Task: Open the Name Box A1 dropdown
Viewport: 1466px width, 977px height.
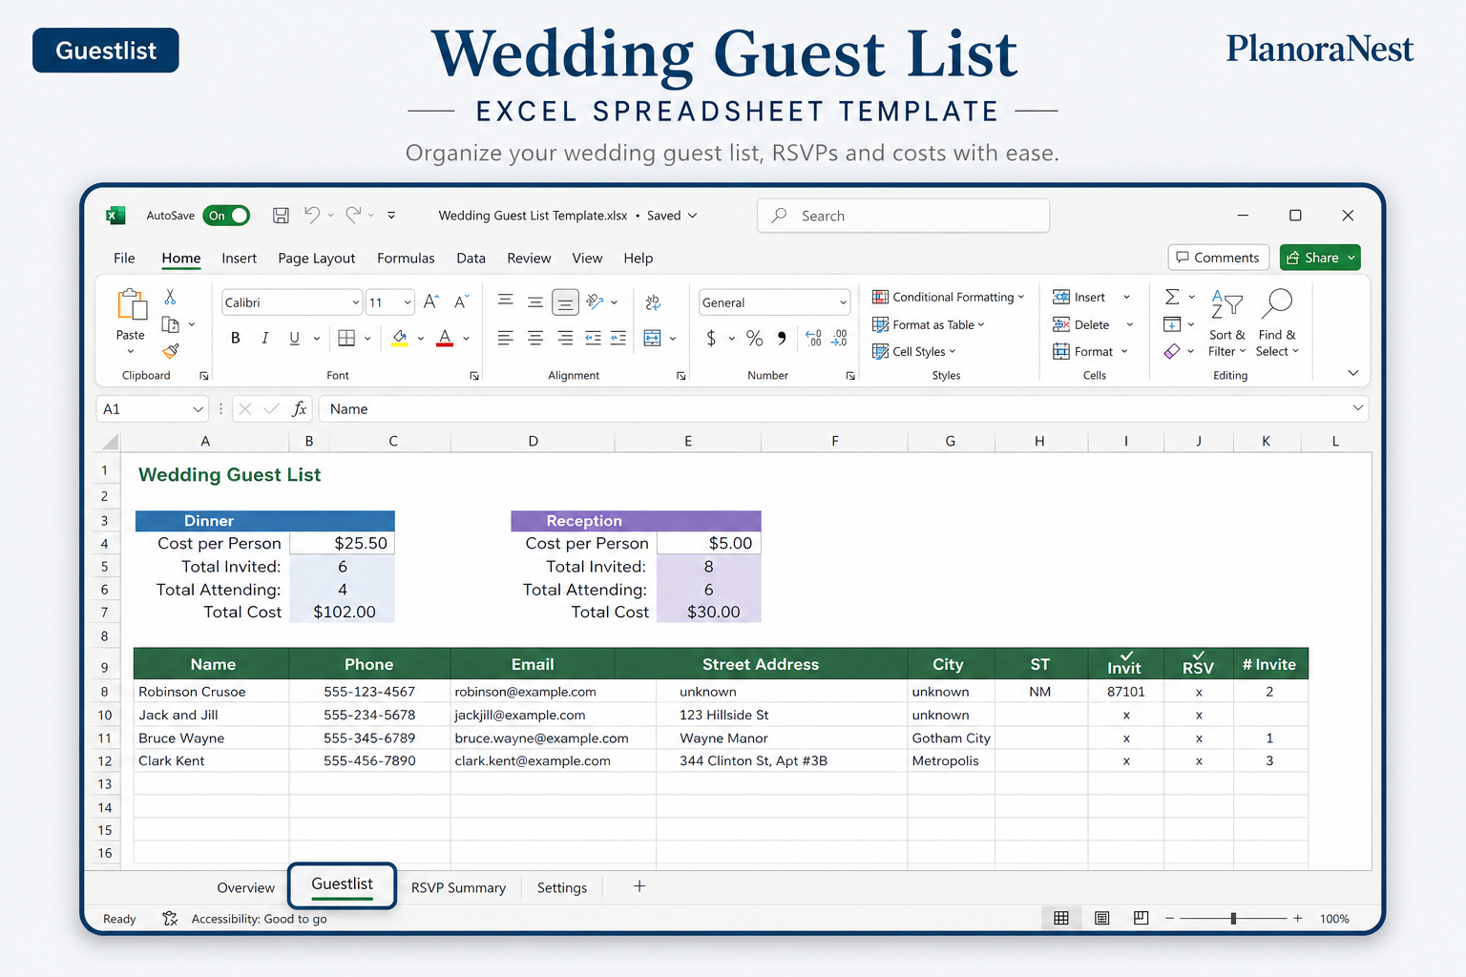Action: coord(198,409)
